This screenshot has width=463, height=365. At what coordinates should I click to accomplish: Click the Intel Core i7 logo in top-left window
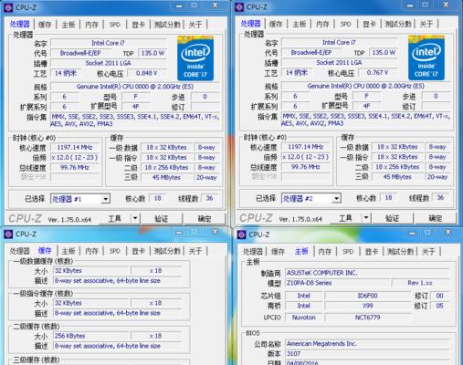[x=195, y=58]
